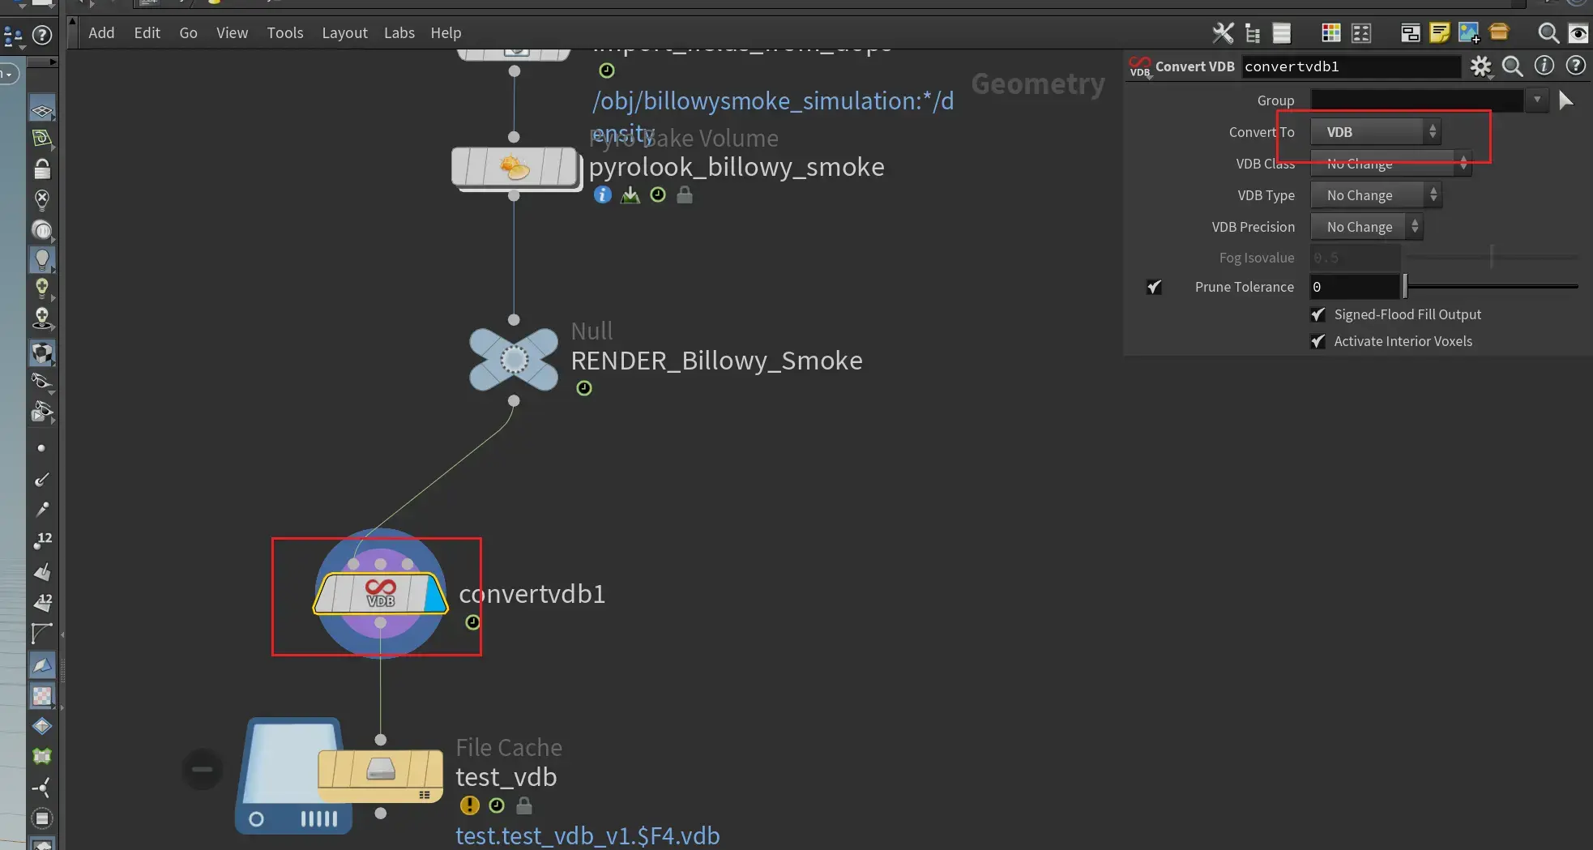Open the Layout menu
Screen dimensions: 1593x850
[344, 33]
